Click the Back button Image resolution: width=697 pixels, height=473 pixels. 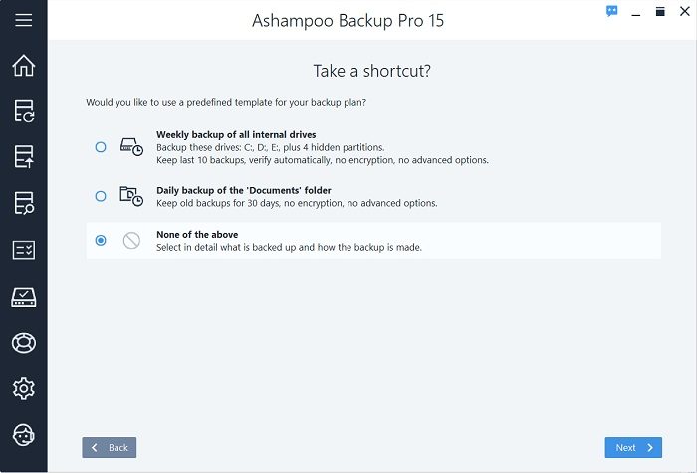tap(110, 448)
